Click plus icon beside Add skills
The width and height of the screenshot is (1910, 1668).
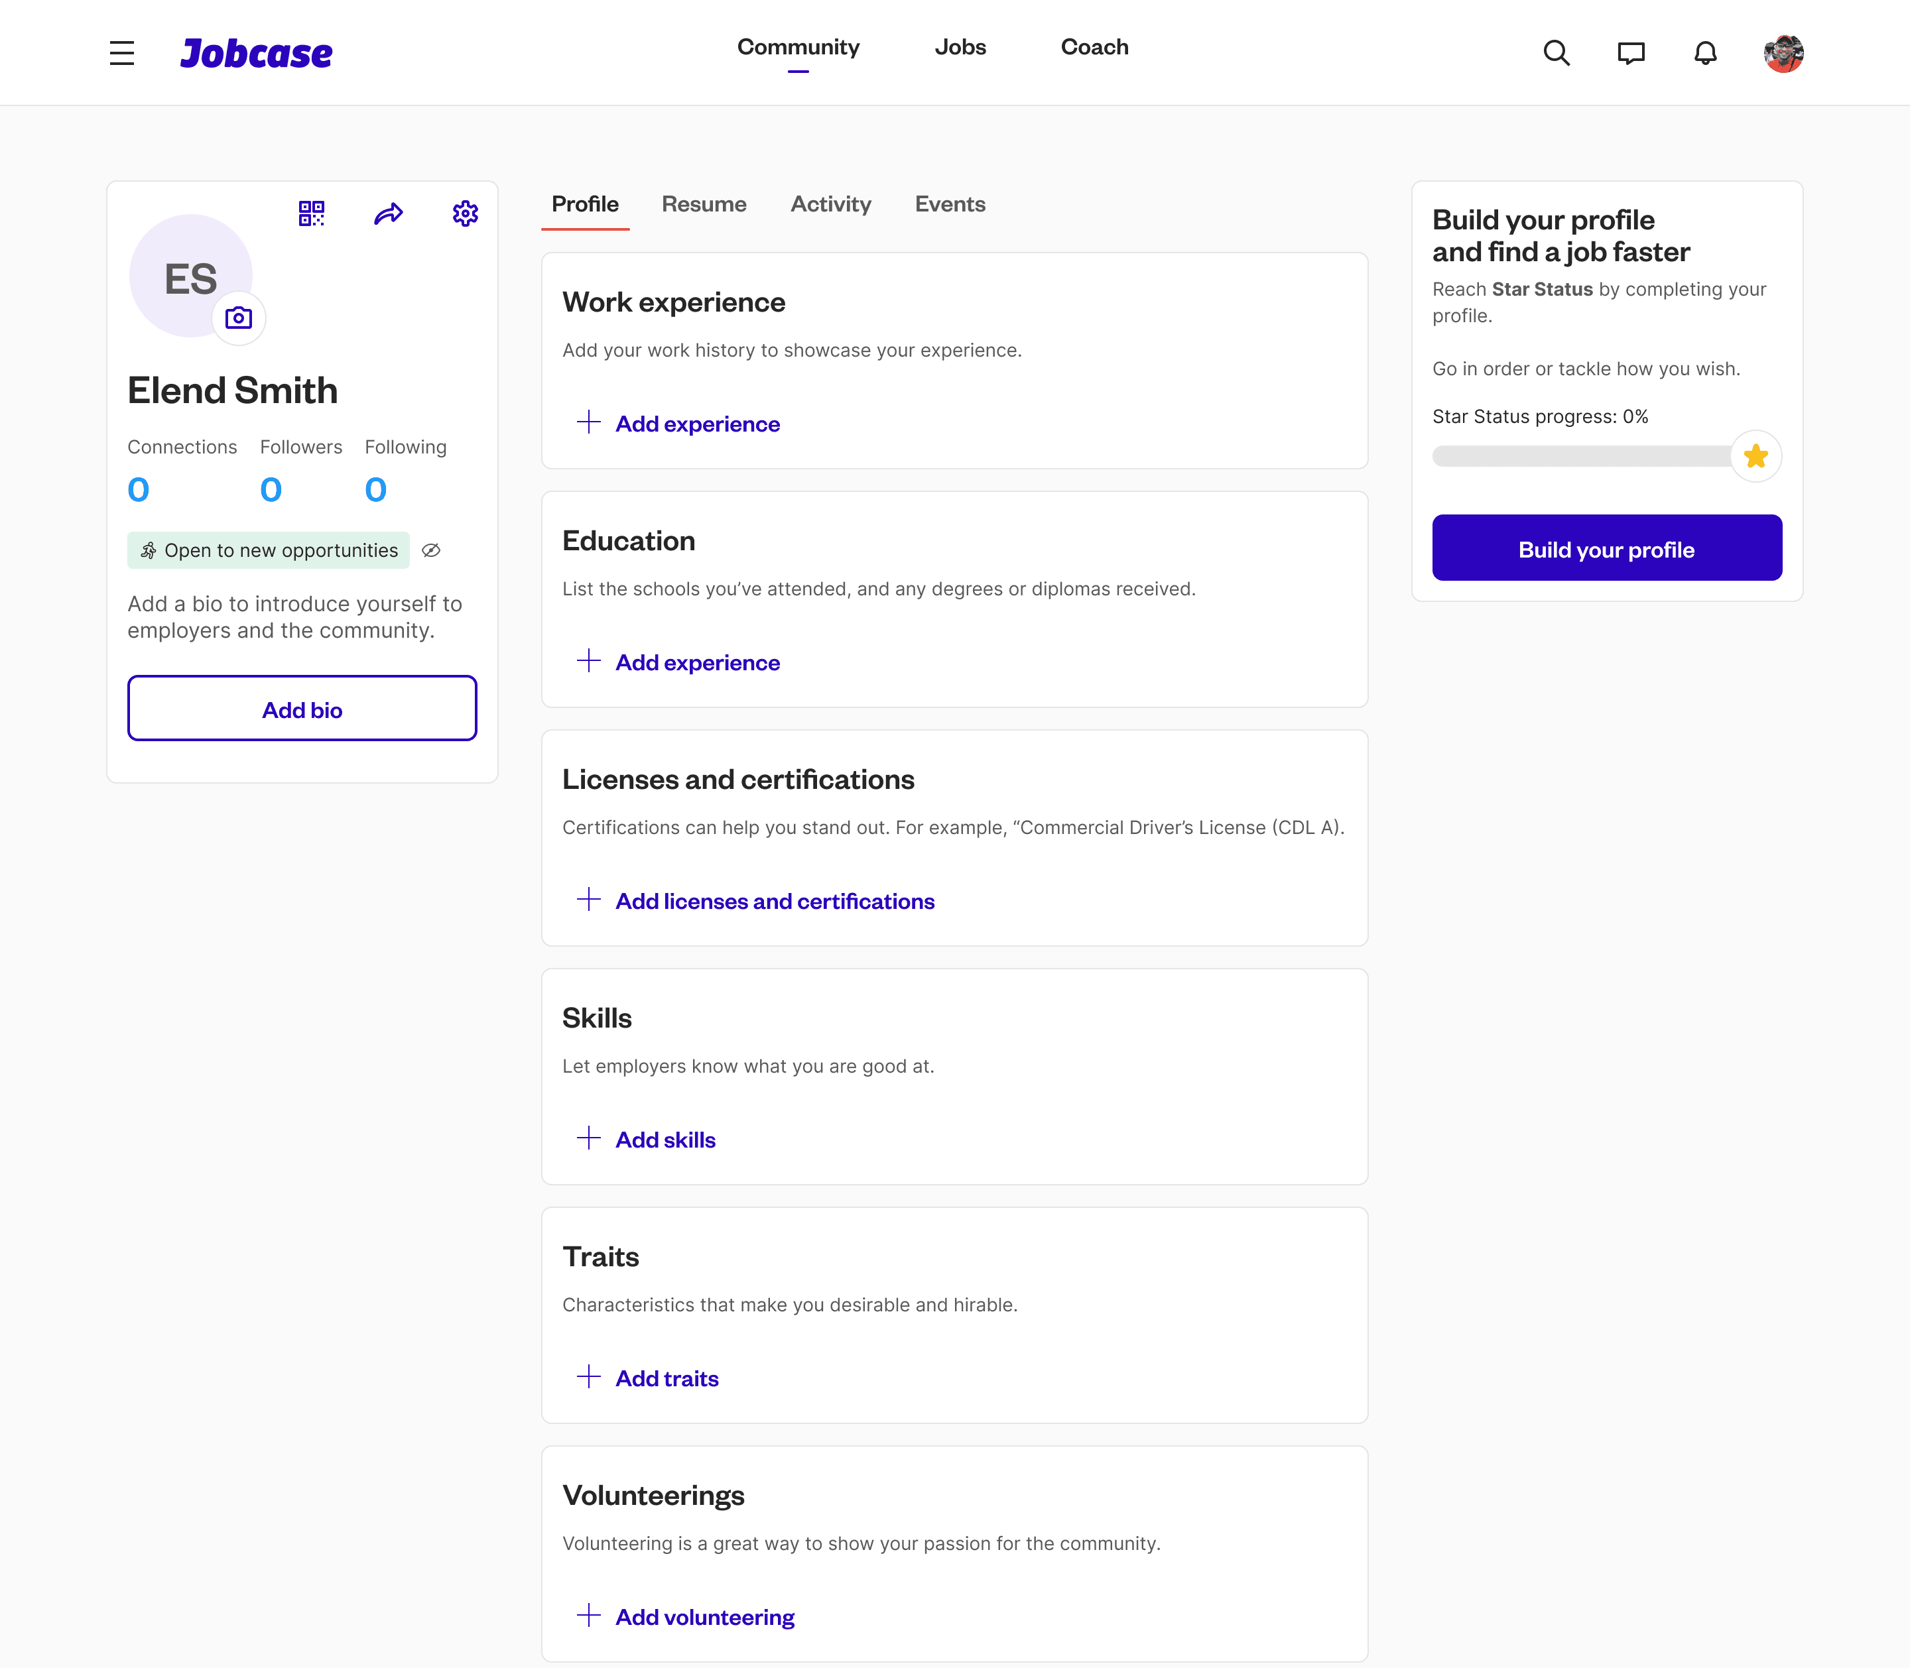(588, 1138)
